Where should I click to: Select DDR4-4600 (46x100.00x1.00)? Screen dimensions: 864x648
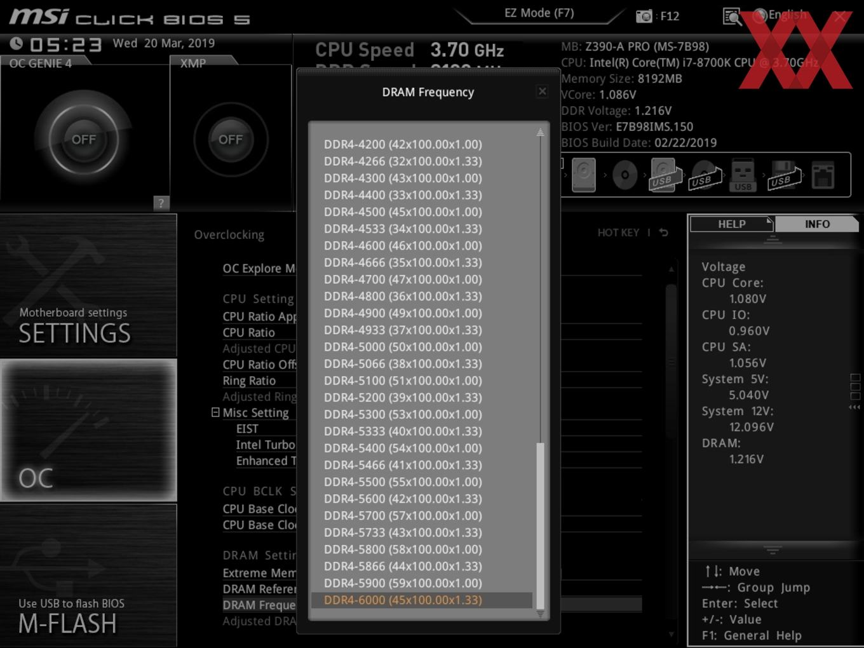point(403,245)
